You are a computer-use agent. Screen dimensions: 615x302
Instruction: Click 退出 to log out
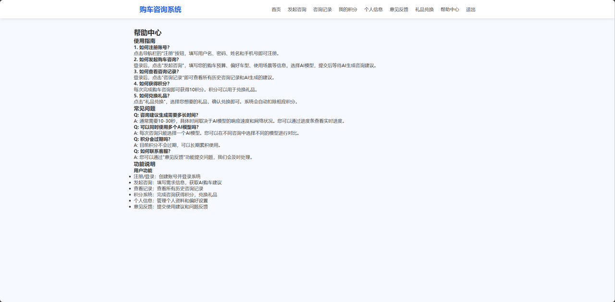(470, 10)
